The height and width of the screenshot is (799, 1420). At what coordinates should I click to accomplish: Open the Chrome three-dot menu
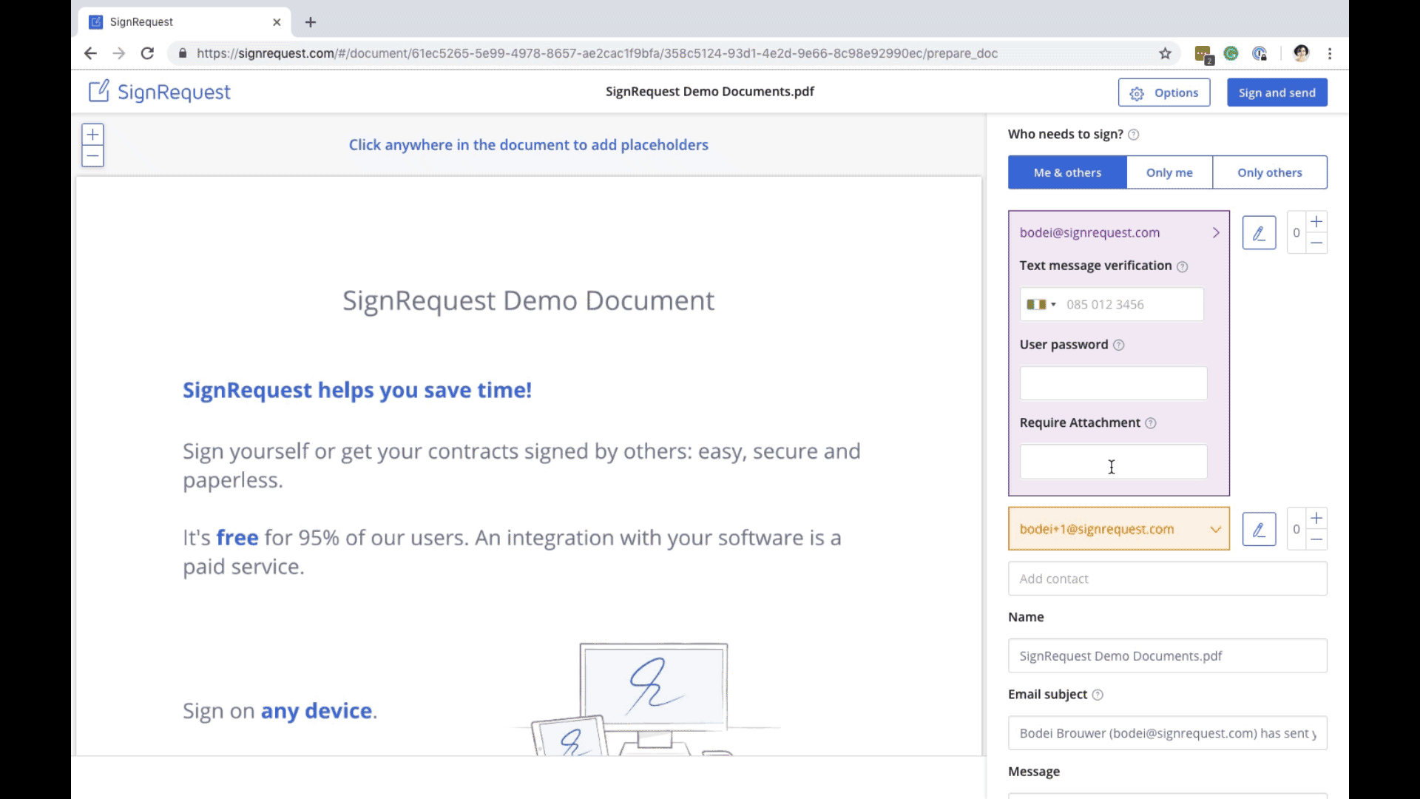point(1330,53)
